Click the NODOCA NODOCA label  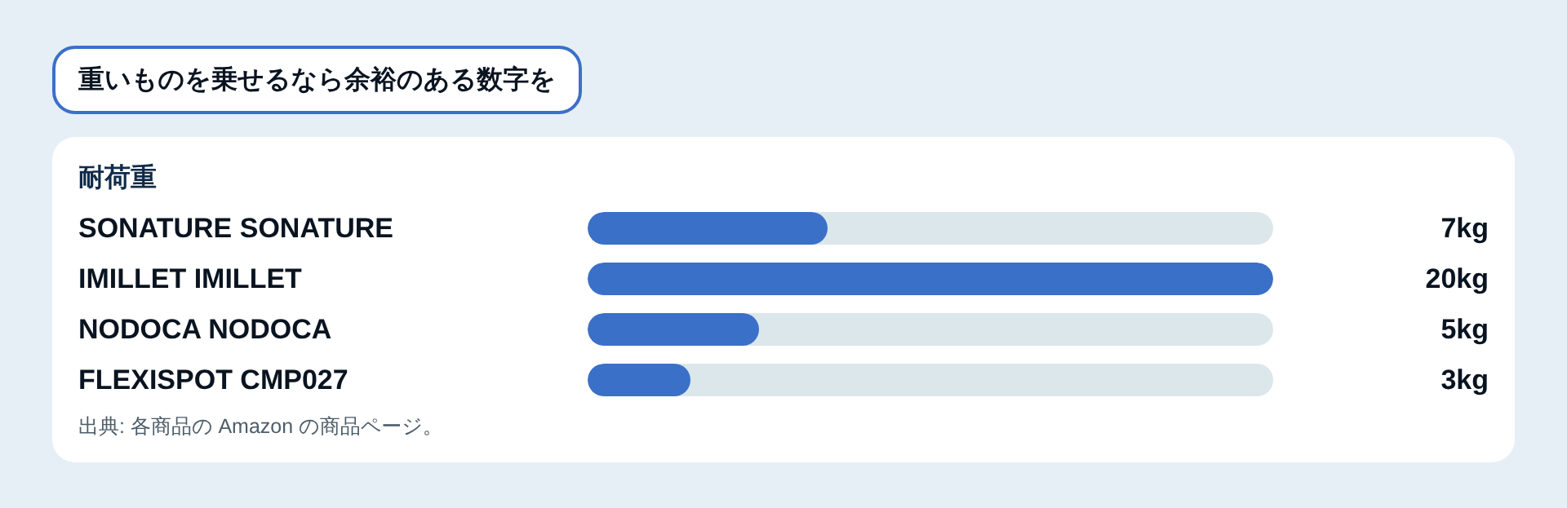[205, 329]
